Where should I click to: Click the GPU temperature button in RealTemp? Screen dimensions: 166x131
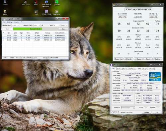(123, 17)
